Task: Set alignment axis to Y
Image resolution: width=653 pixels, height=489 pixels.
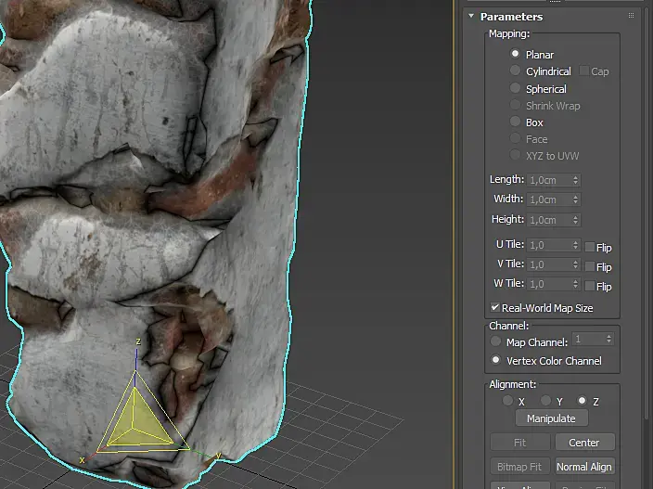Action: (546, 401)
